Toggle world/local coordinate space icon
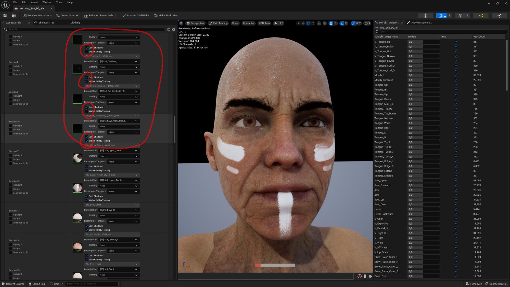The image size is (510, 287). 319,23
